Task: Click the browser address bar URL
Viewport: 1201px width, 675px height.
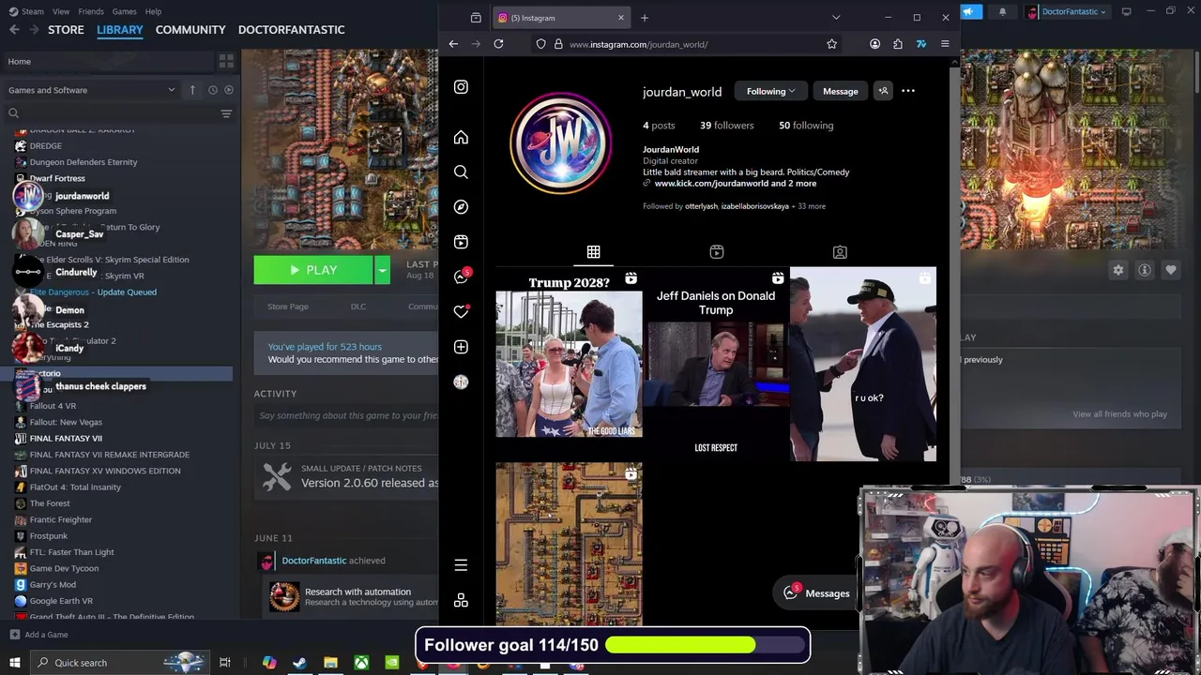Action: (x=638, y=44)
